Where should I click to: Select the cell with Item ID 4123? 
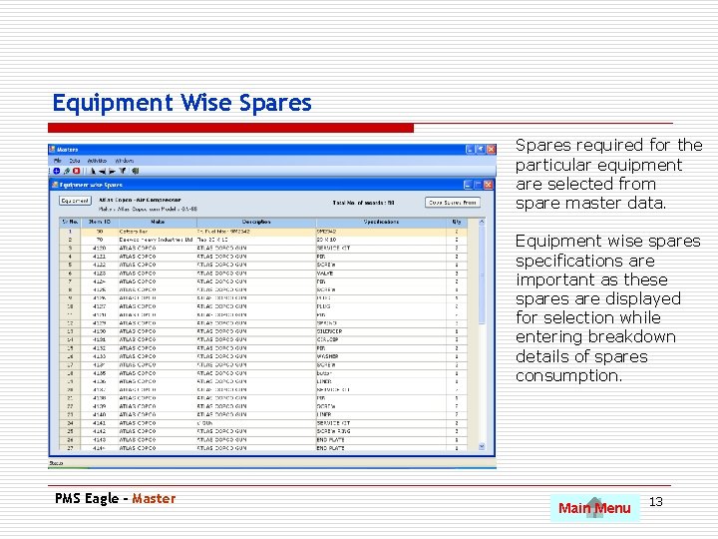(x=100, y=273)
